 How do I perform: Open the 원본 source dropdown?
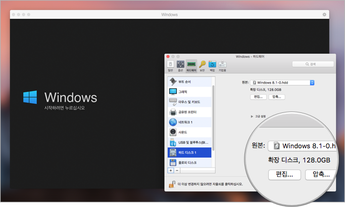282,82
